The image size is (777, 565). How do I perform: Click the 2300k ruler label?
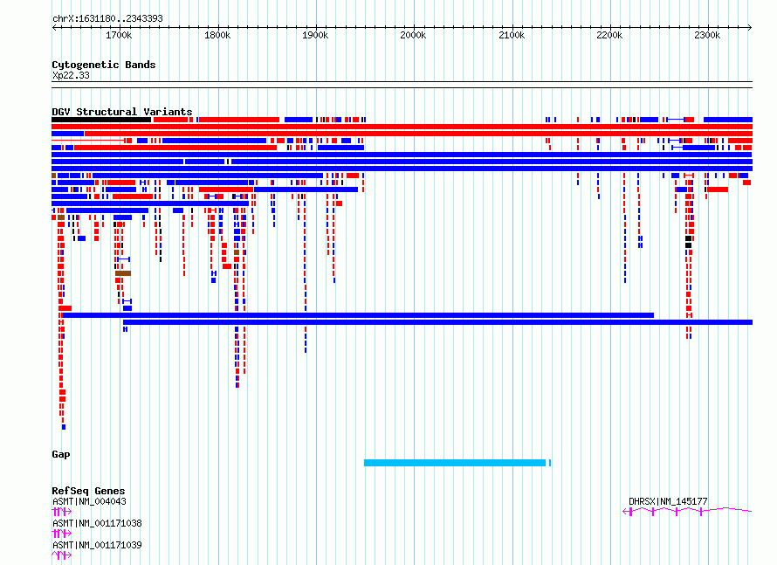707,35
